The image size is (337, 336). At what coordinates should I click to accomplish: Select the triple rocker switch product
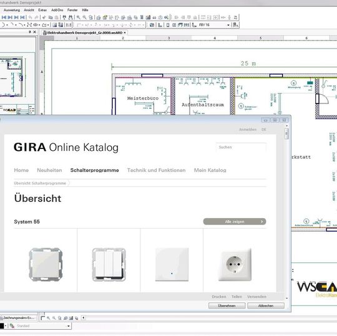point(109,264)
